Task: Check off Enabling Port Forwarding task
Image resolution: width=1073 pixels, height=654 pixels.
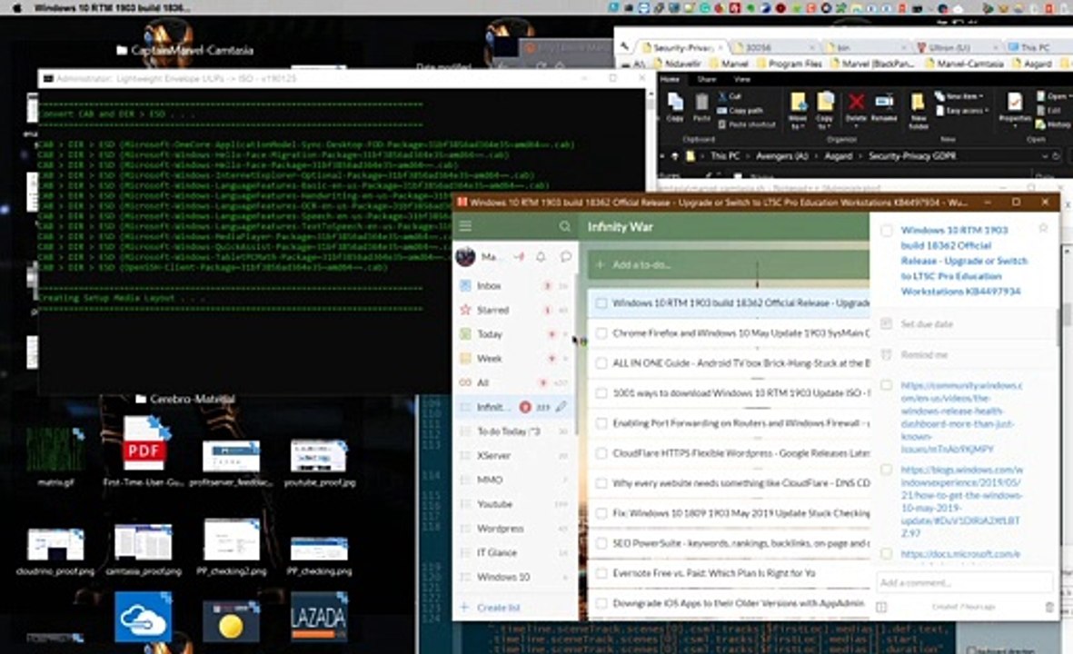Action: click(601, 423)
